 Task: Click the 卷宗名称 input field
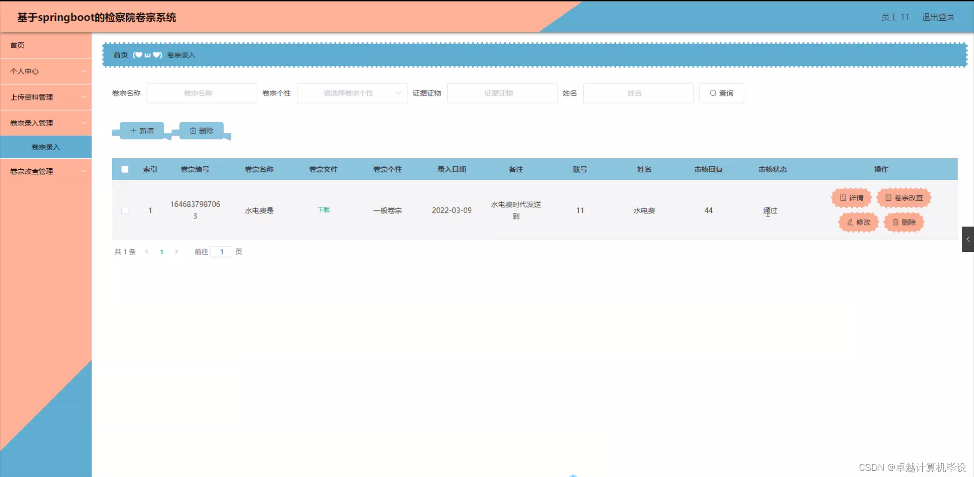tap(201, 93)
